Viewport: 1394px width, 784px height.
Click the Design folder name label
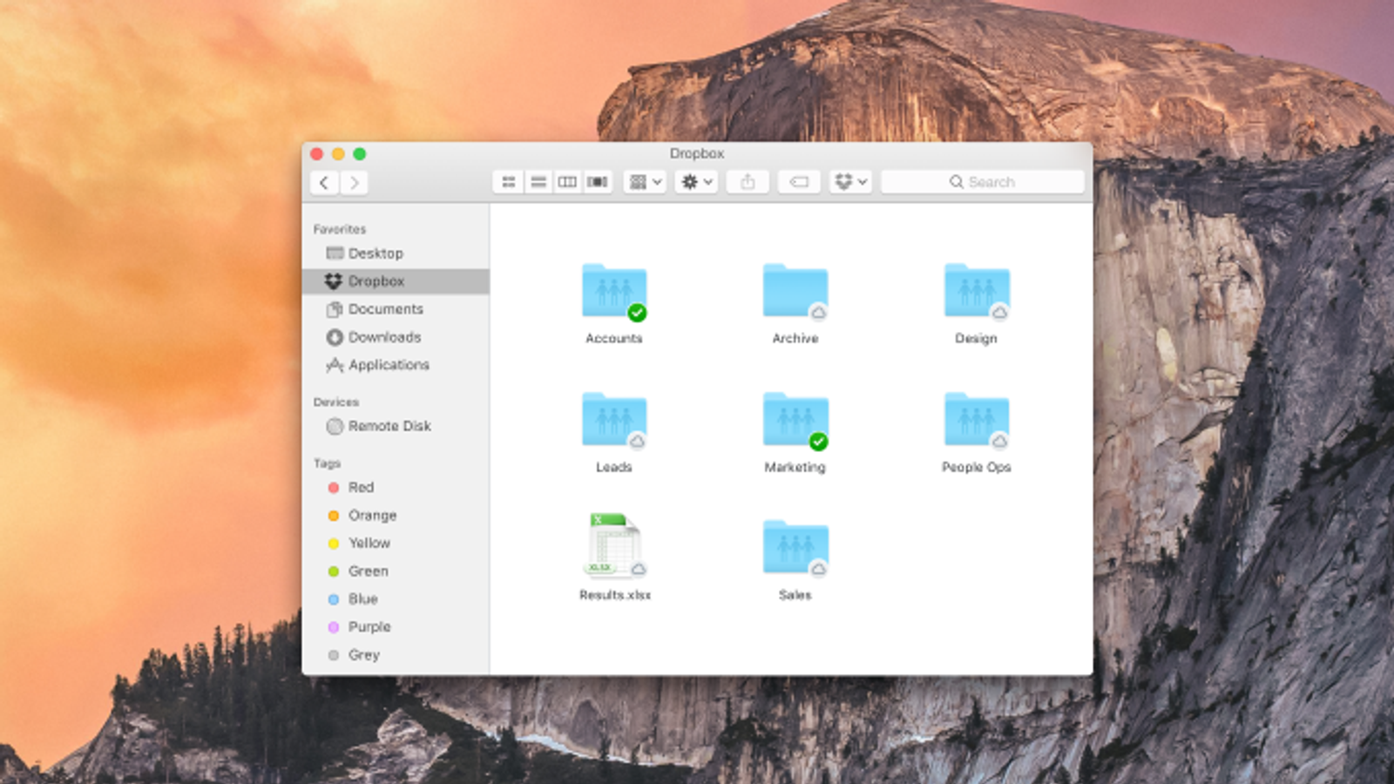(976, 338)
